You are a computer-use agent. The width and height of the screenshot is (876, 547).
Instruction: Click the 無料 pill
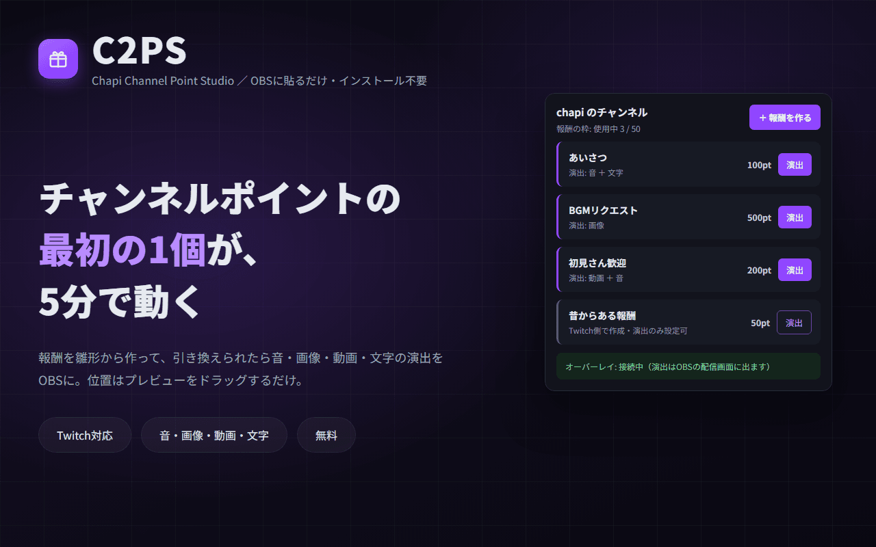click(x=326, y=435)
